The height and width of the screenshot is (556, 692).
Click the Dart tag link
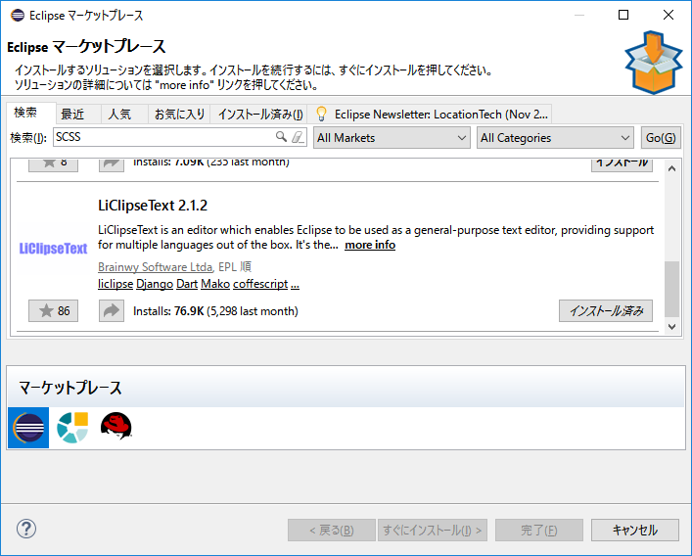(187, 284)
